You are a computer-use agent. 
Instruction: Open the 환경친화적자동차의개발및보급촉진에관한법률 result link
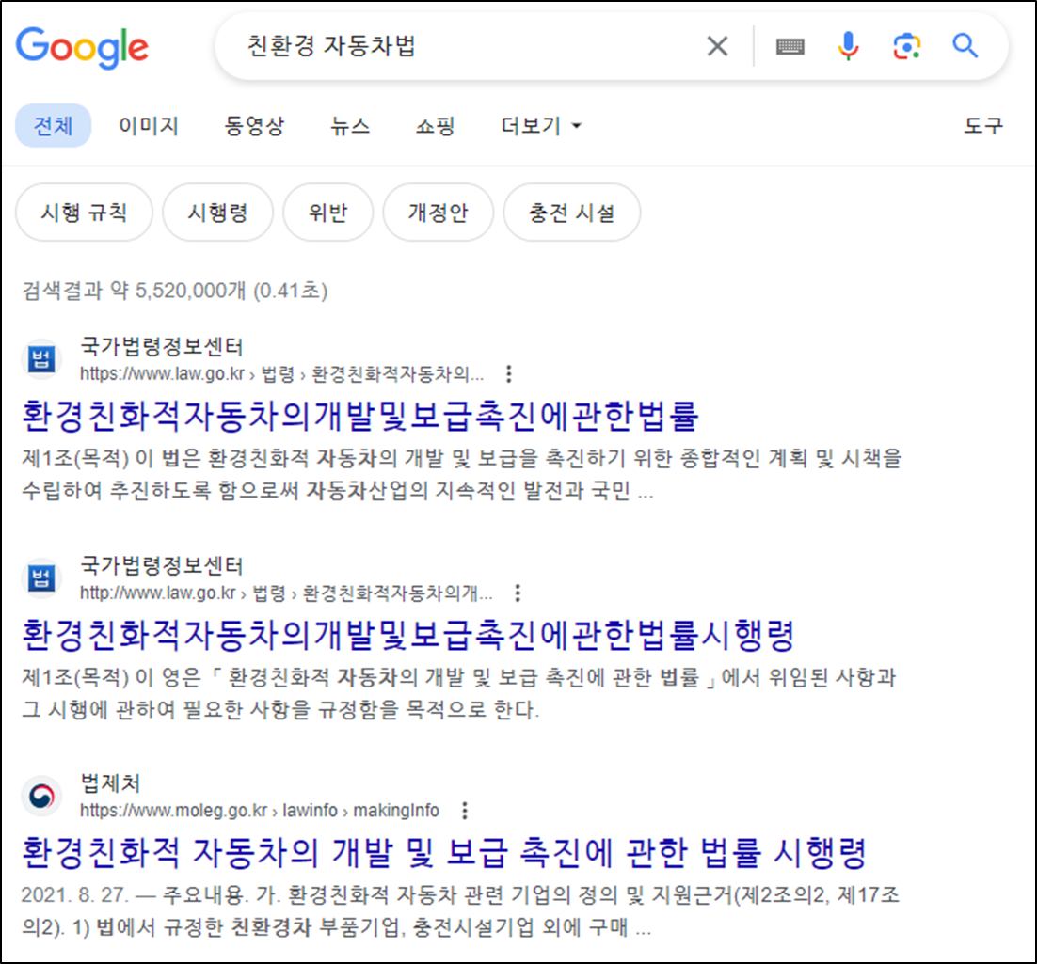coord(360,416)
